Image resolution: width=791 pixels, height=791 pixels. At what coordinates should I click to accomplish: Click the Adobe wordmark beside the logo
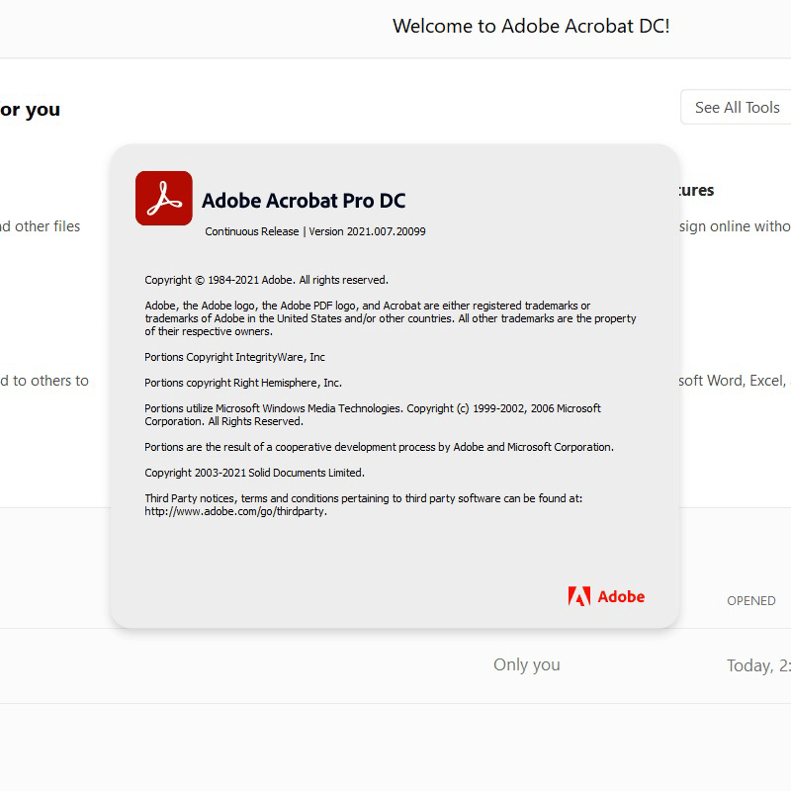tap(621, 597)
